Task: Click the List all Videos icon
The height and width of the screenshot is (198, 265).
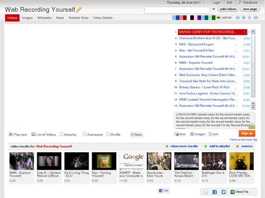Action: tap(33, 134)
